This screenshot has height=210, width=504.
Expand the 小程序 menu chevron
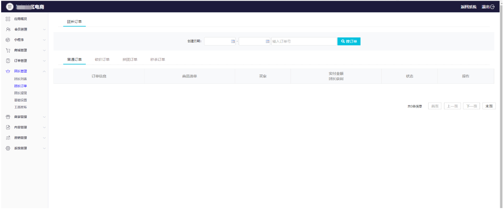click(x=44, y=40)
